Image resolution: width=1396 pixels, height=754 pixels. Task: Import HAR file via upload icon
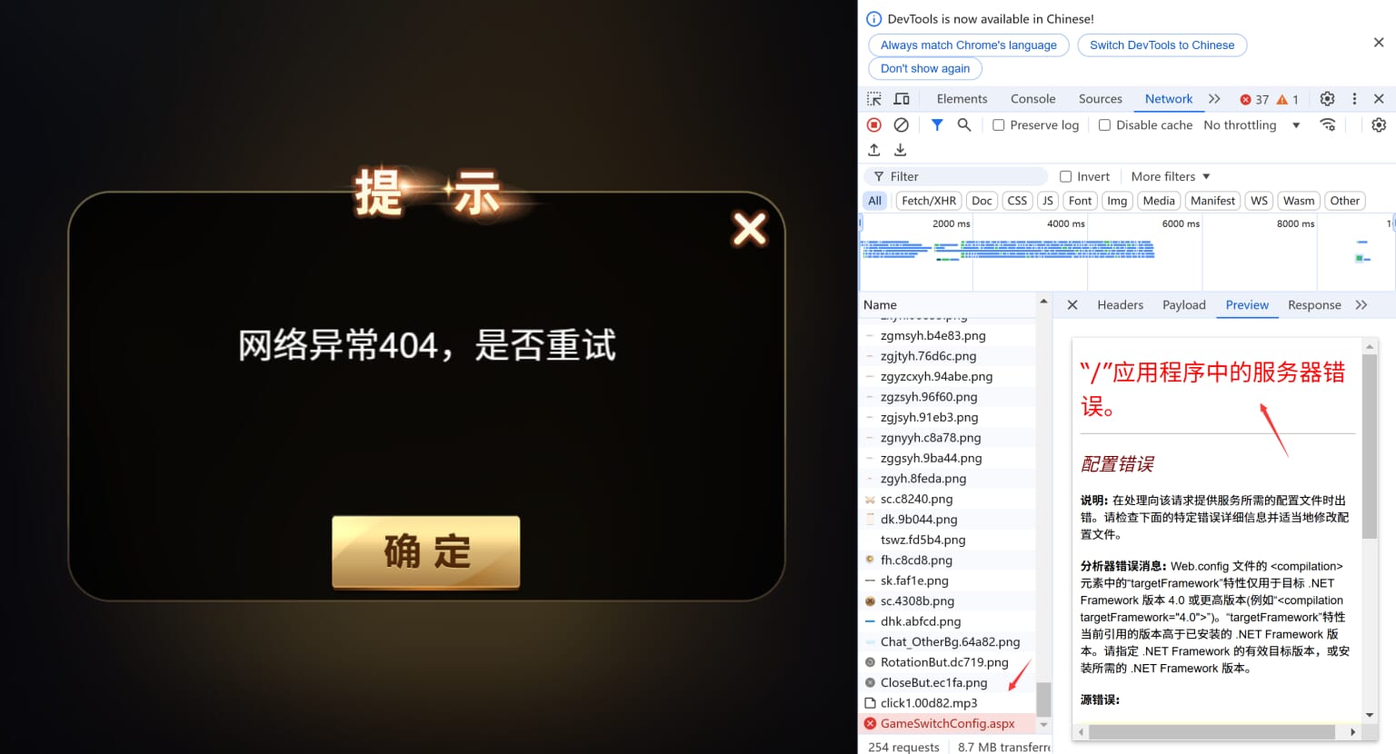pyautogui.click(x=873, y=149)
